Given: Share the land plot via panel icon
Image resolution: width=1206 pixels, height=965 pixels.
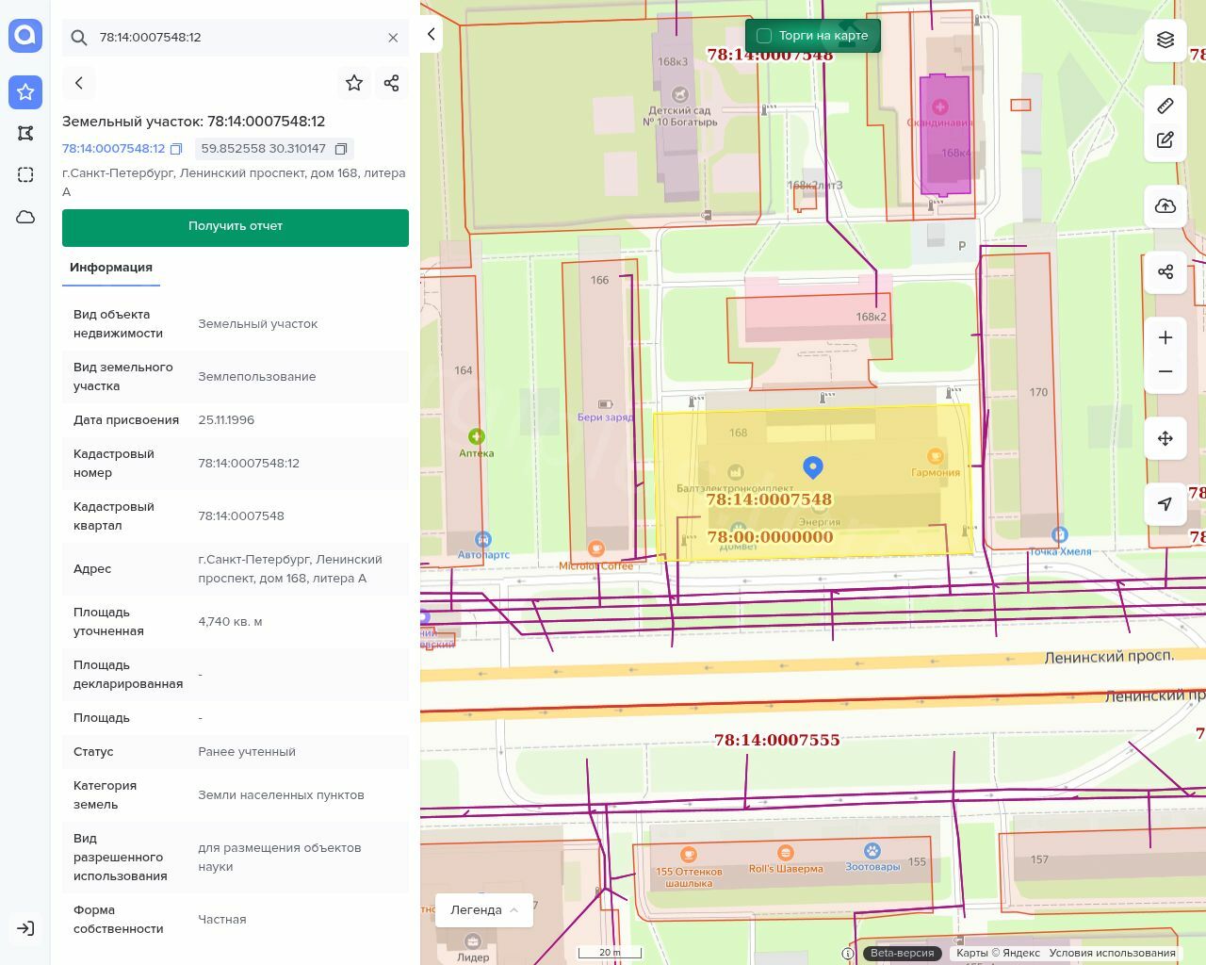Looking at the screenshot, I should tap(392, 83).
